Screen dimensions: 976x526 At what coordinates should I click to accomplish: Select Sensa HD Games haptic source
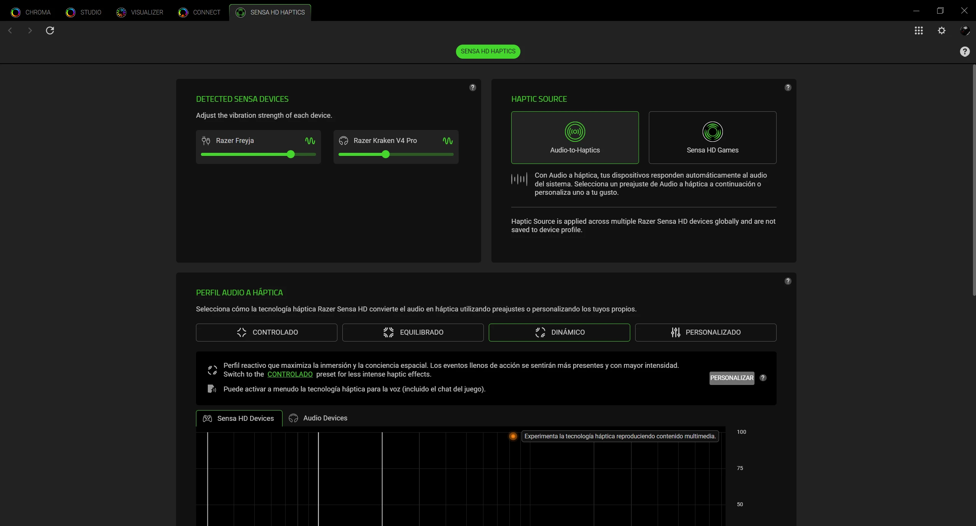point(713,138)
